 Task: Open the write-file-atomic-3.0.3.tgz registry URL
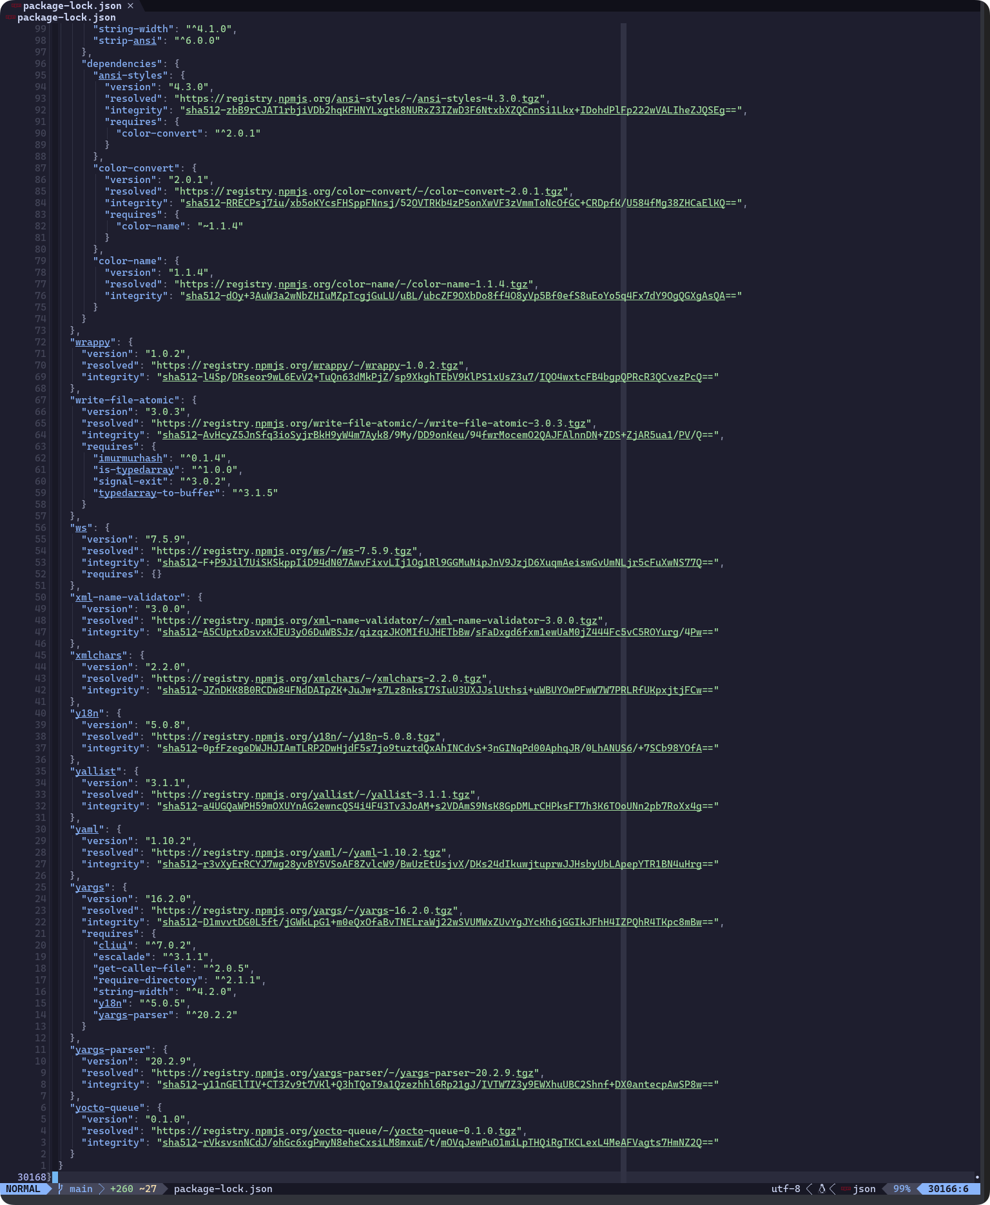tap(371, 423)
